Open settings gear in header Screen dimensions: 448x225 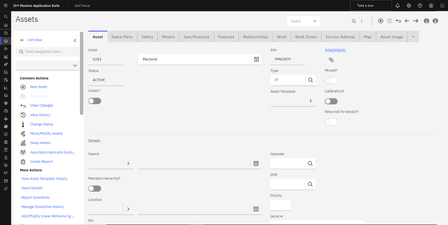[409, 5]
